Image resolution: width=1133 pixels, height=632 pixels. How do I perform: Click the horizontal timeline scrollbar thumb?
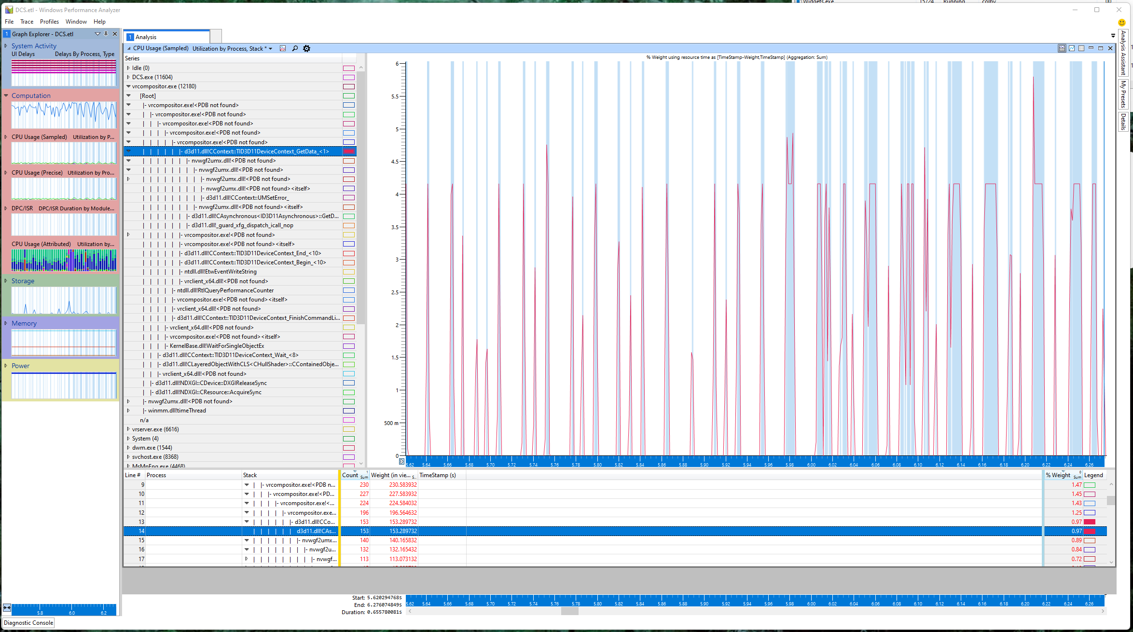tap(569, 611)
